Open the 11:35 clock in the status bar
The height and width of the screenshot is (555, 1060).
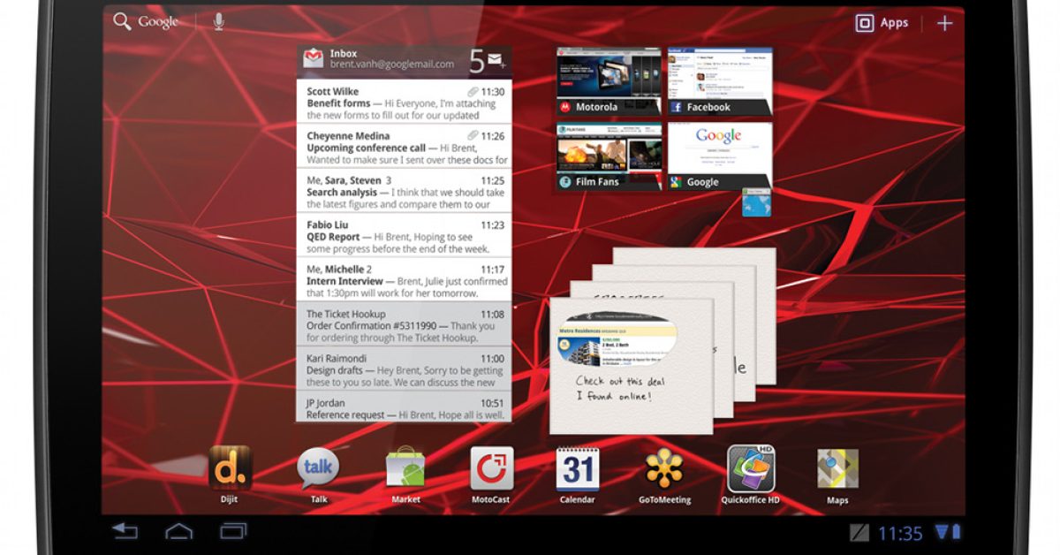point(900,533)
